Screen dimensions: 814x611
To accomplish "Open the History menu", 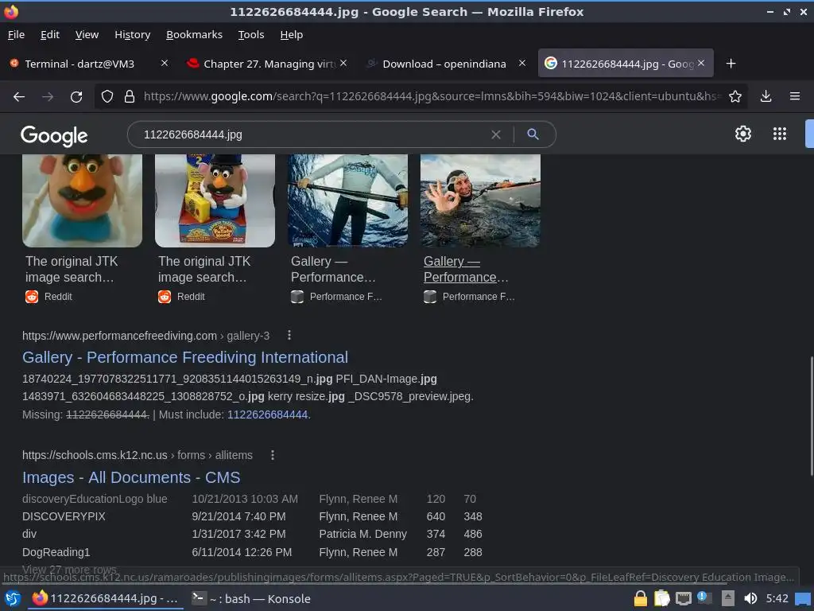I will (133, 35).
